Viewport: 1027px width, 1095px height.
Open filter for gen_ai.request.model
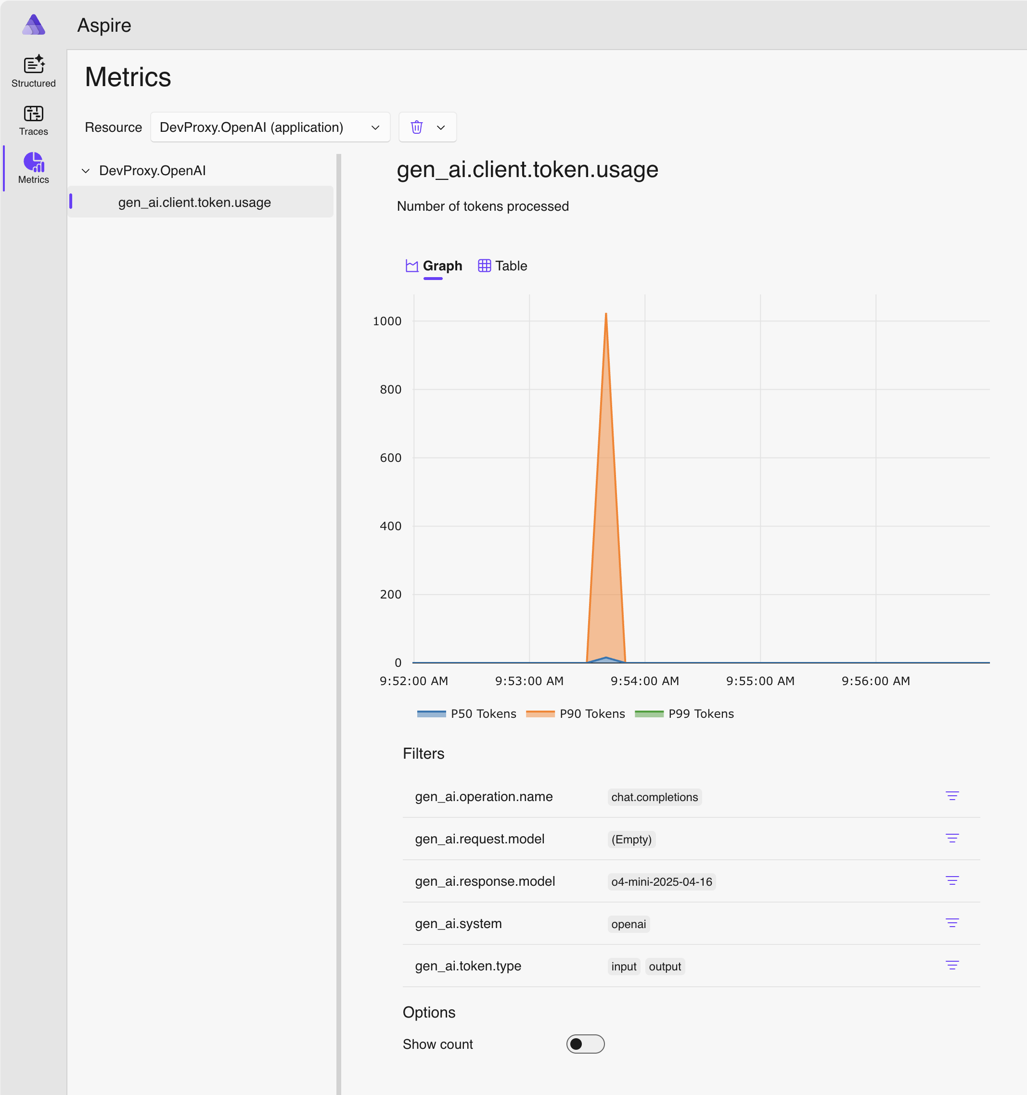coord(951,838)
